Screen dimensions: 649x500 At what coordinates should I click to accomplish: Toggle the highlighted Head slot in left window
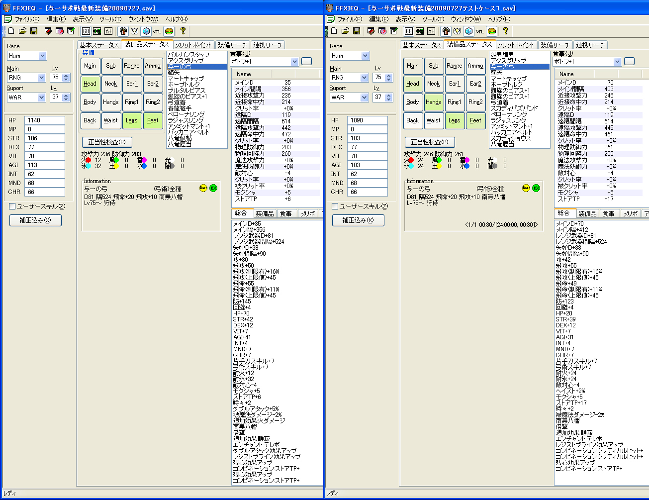(x=90, y=84)
